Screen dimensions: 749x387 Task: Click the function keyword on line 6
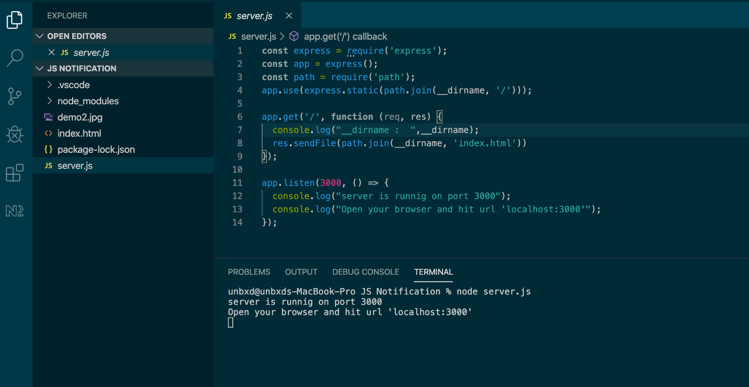coord(352,117)
